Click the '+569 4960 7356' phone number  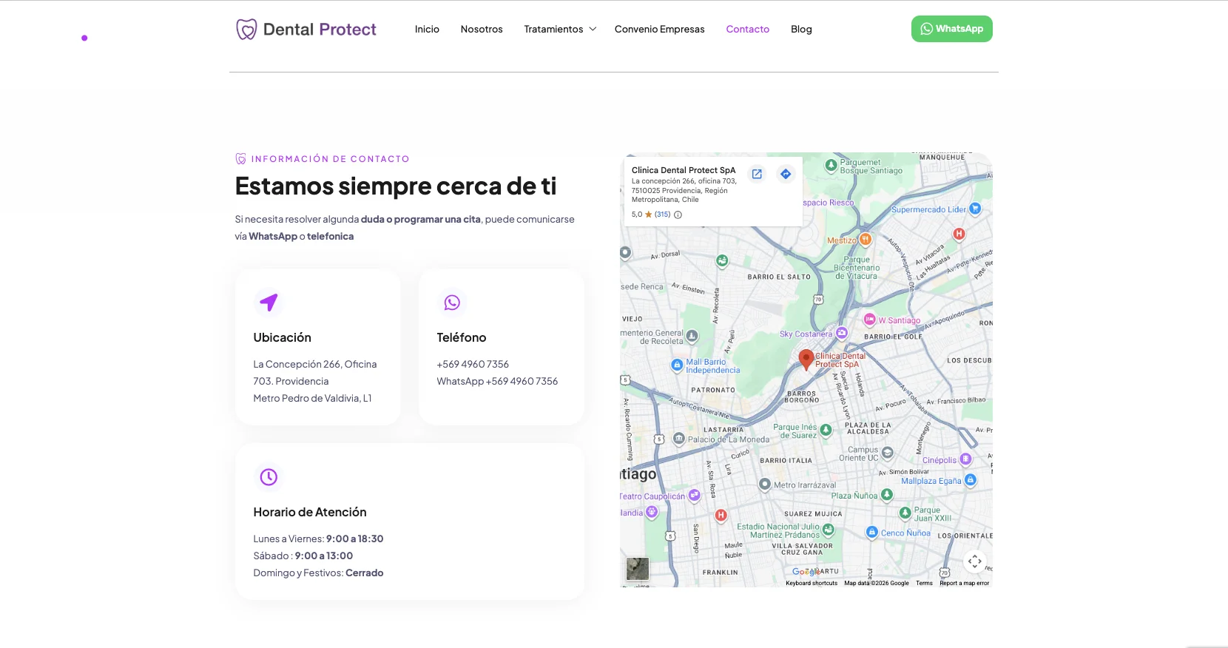[x=473, y=364]
